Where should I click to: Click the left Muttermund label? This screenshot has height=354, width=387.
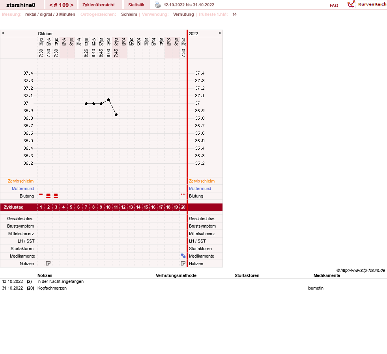pos(23,188)
